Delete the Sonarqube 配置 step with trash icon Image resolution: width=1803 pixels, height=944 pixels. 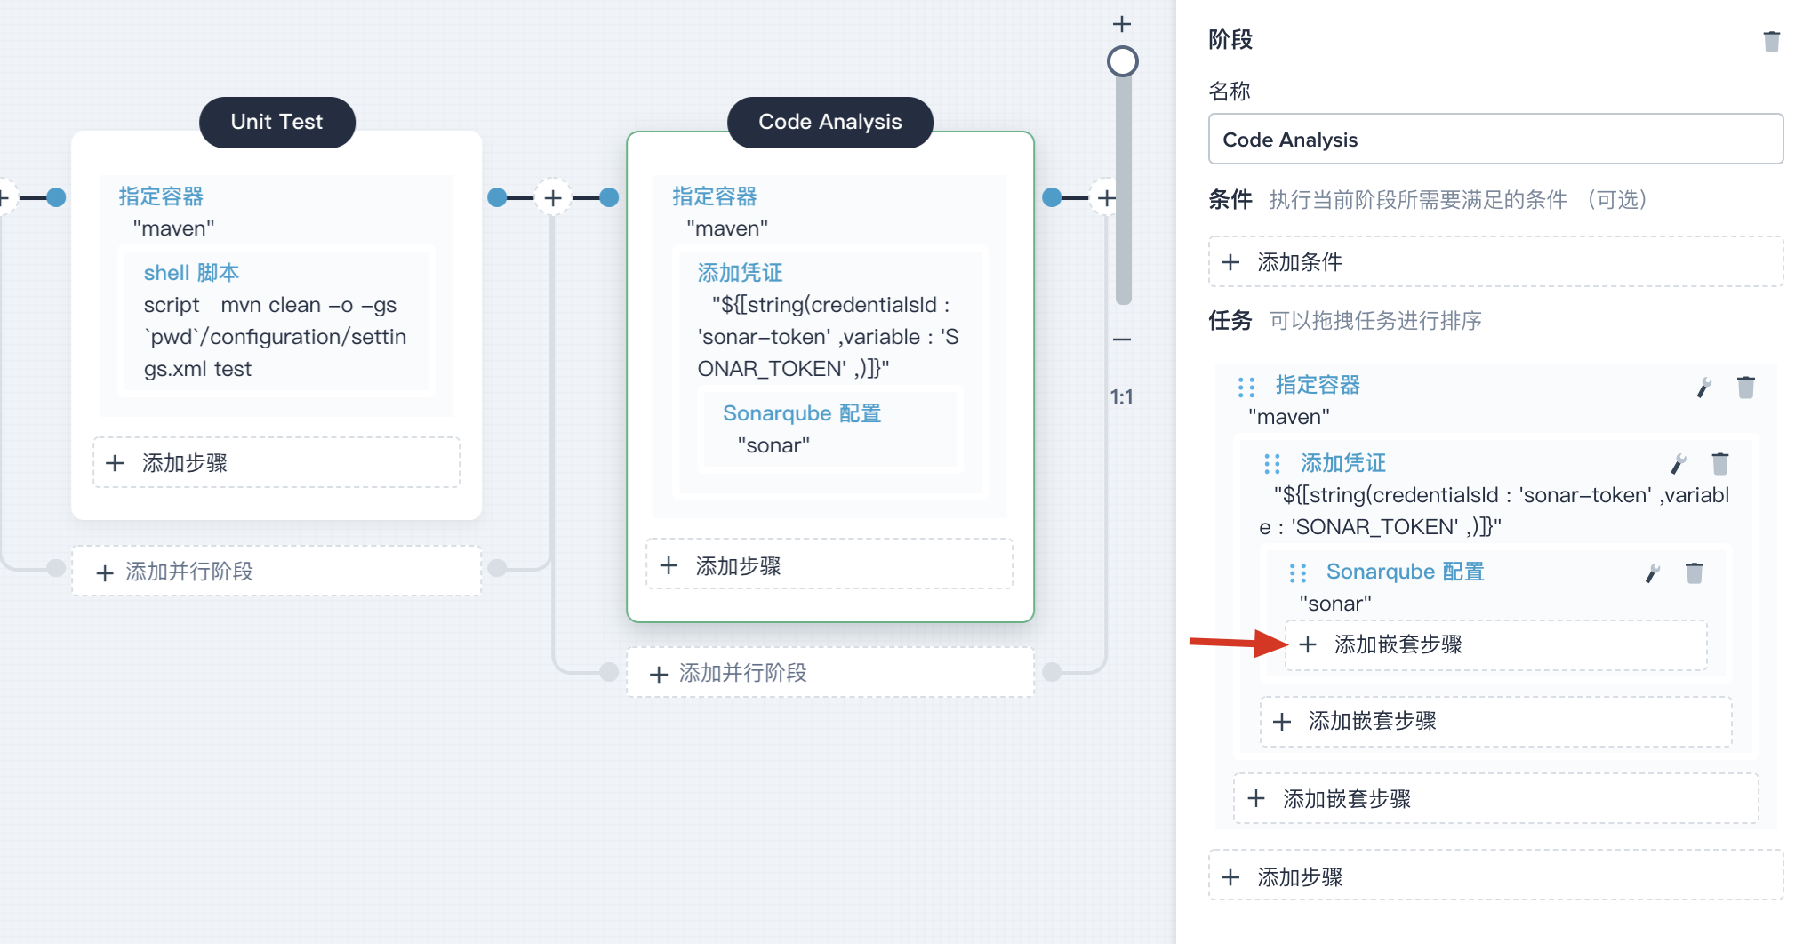(x=1695, y=572)
